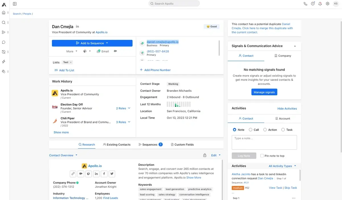Switch to the Existing Contacts tab
342x200 pixels.
[117, 145]
